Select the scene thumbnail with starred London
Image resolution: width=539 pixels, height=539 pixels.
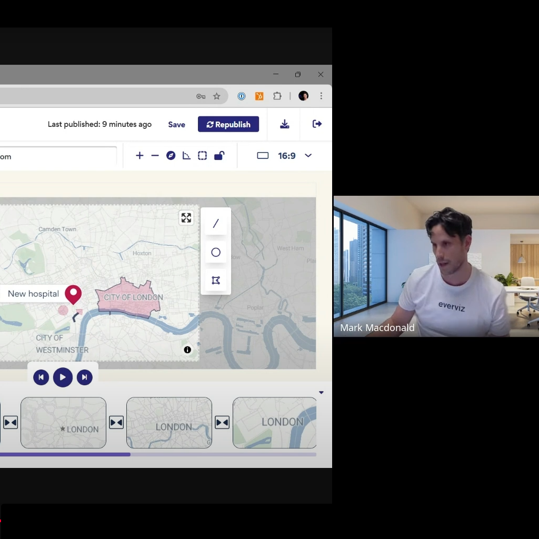[64, 423]
